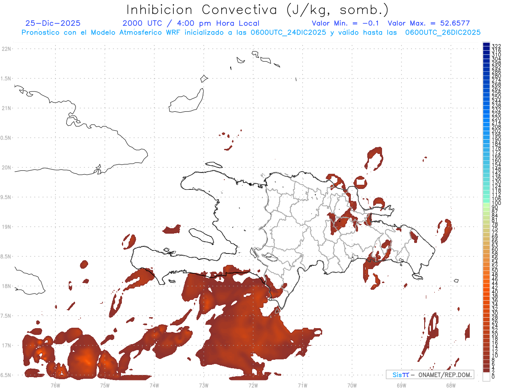Click the "160" color scale value
Image resolution: width=506 pixels, height=391 pixels.
tap(496, 161)
